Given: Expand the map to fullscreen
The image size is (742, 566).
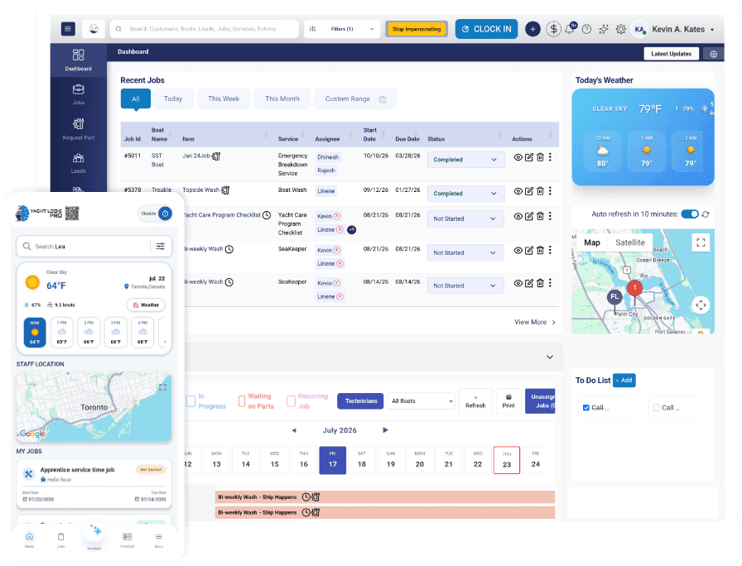Looking at the screenshot, I should pyautogui.click(x=701, y=242).
